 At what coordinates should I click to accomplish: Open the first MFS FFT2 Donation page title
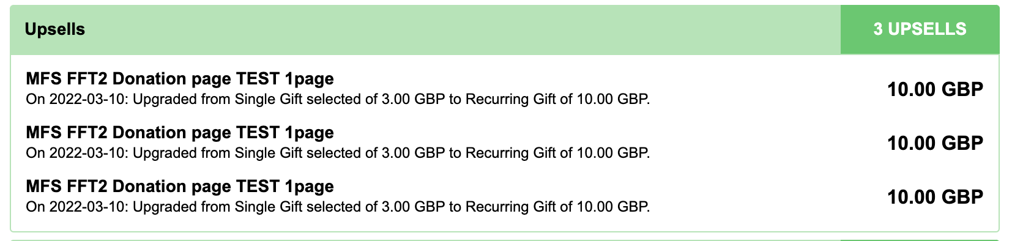tap(180, 79)
